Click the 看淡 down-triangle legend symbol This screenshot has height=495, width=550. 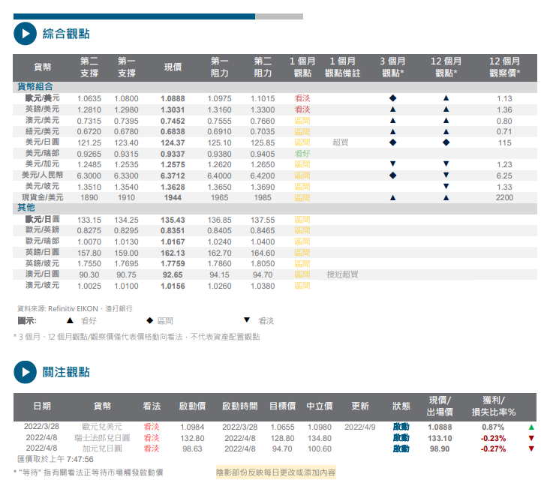click(246, 320)
